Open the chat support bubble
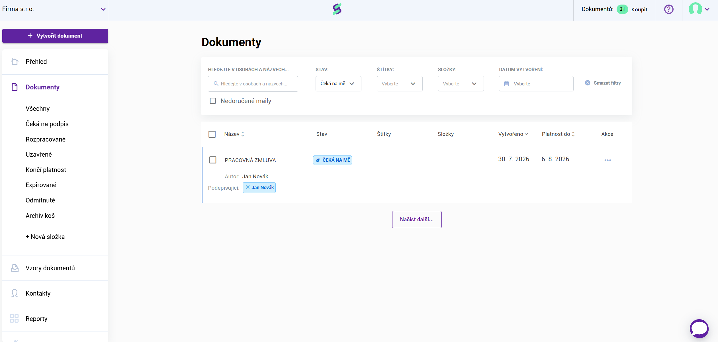Viewport: 718px width, 342px height. (699, 328)
